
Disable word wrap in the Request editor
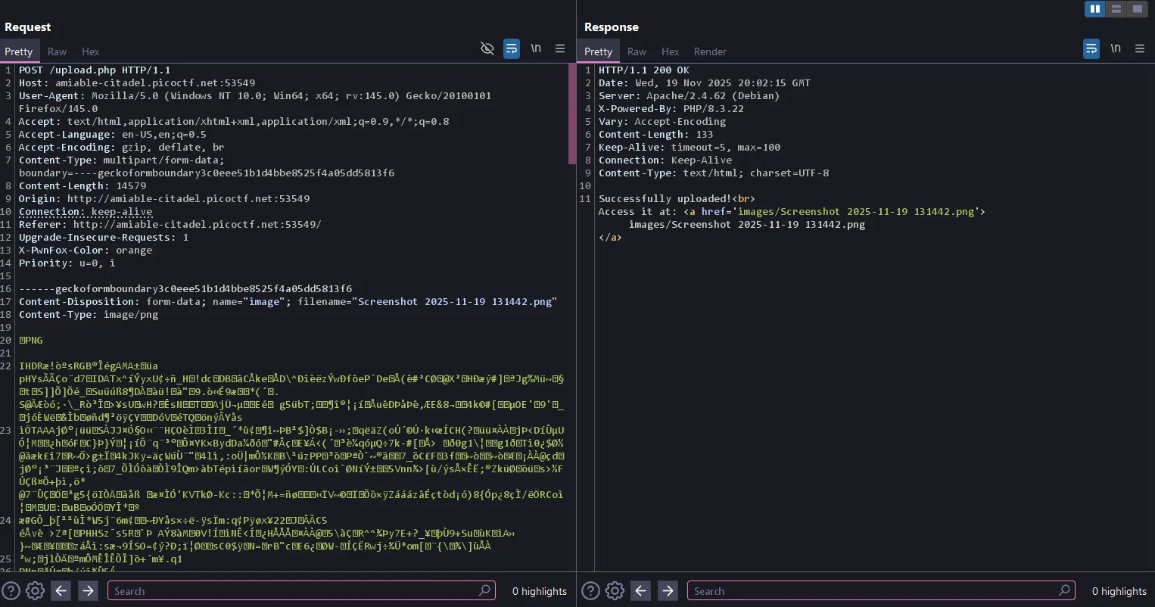(x=511, y=48)
